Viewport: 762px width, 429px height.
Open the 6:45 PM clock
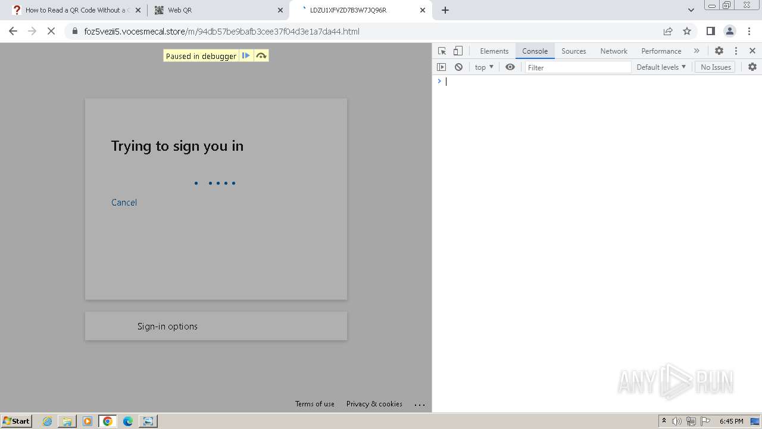[x=731, y=421]
